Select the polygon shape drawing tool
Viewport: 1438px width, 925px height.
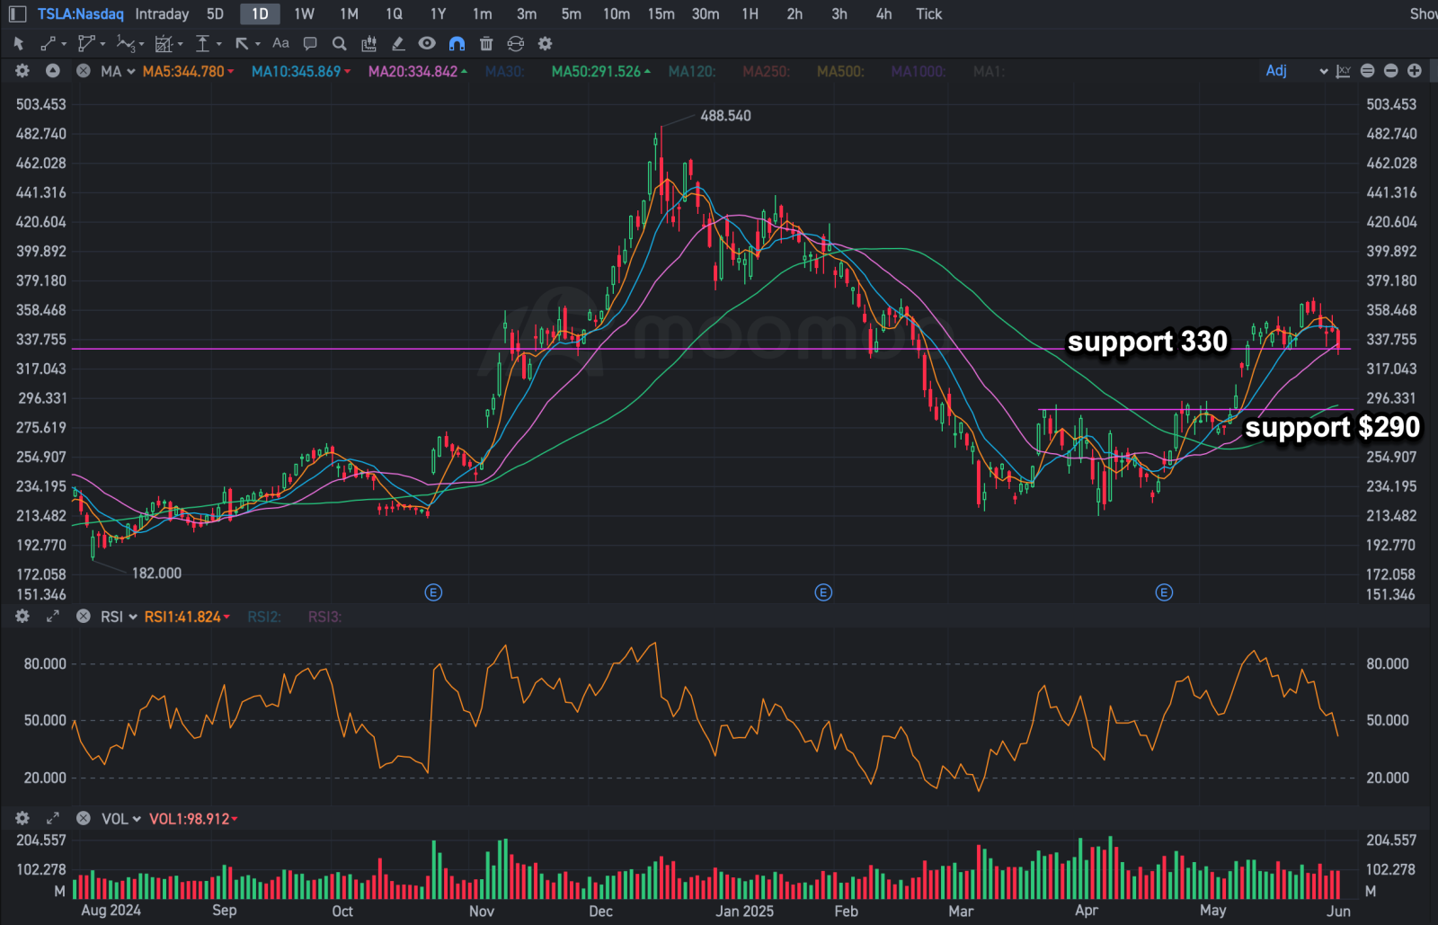pos(86,43)
